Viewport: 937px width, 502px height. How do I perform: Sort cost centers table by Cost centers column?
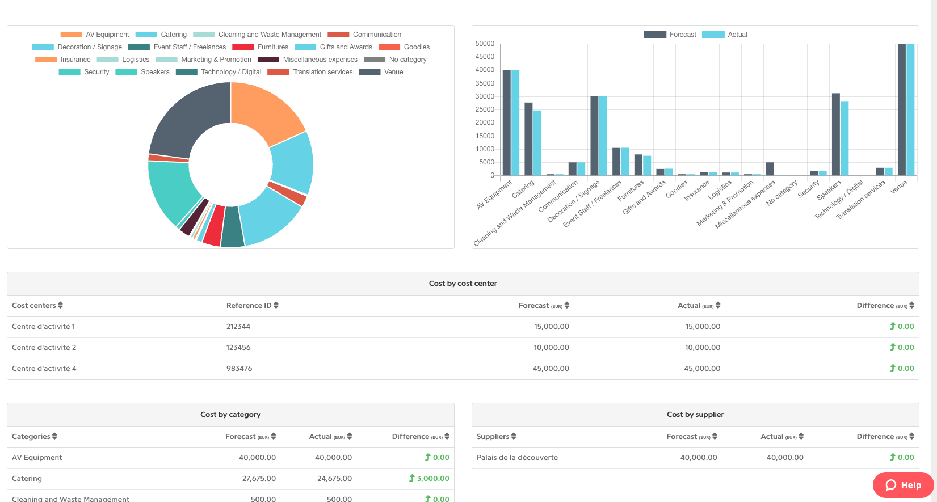click(60, 305)
